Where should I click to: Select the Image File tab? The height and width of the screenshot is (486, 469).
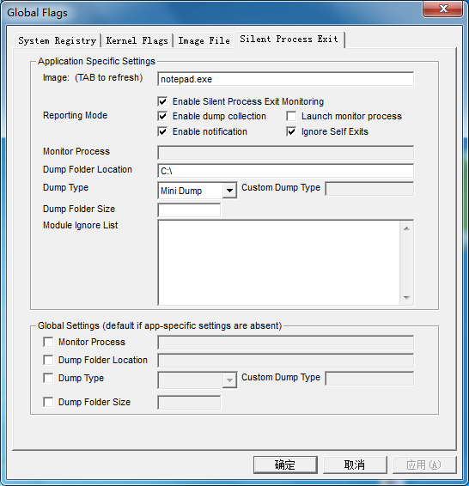(x=204, y=40)
